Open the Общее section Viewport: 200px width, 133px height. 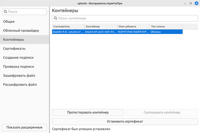[24, 21]
